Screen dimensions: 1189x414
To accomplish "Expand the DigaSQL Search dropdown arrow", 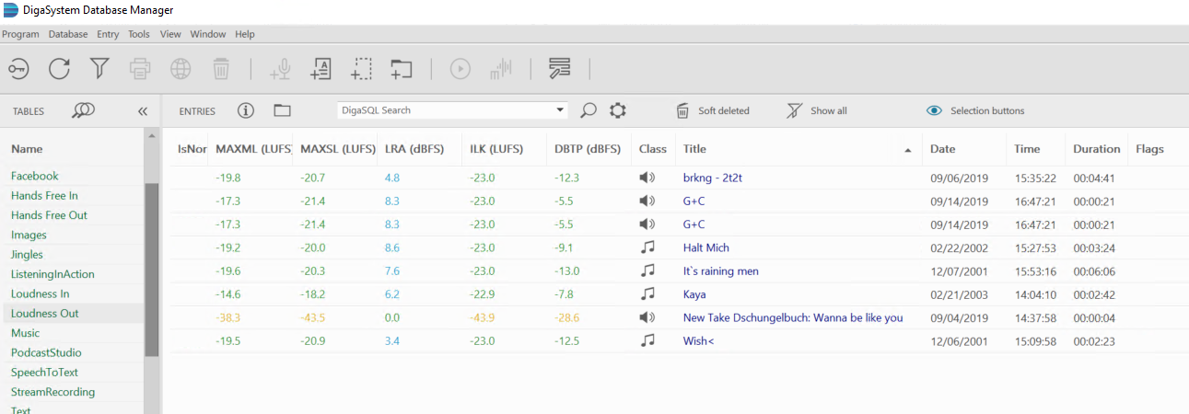I will (561, 110).
